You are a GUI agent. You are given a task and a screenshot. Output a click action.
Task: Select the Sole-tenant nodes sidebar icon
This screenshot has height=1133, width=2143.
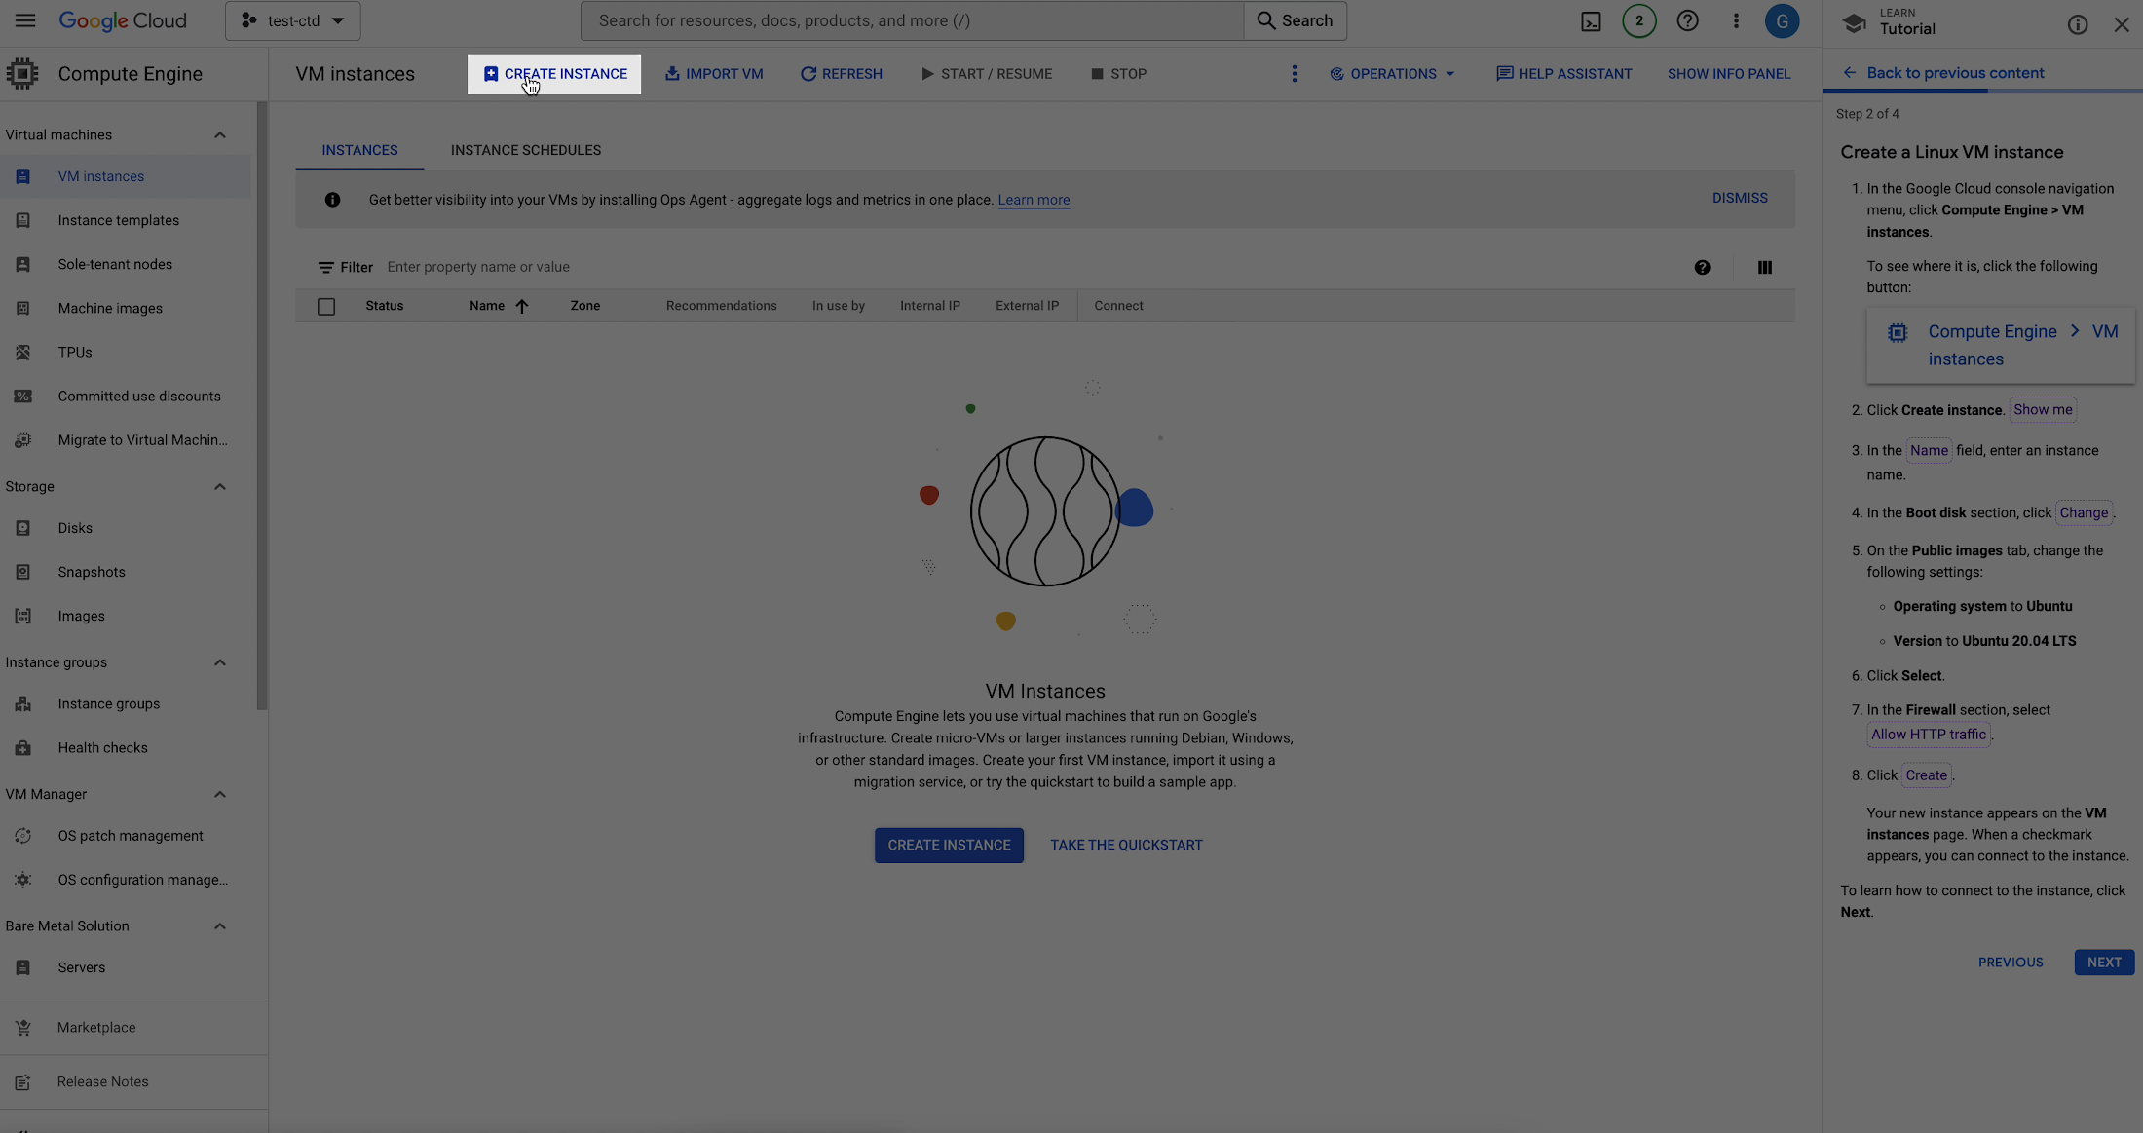23,264
